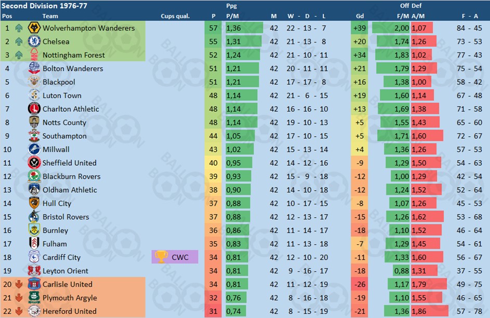Click the Wolverhampton Wanderers club crest
This screenshot has width=490, height=318.
click(34, 28)
